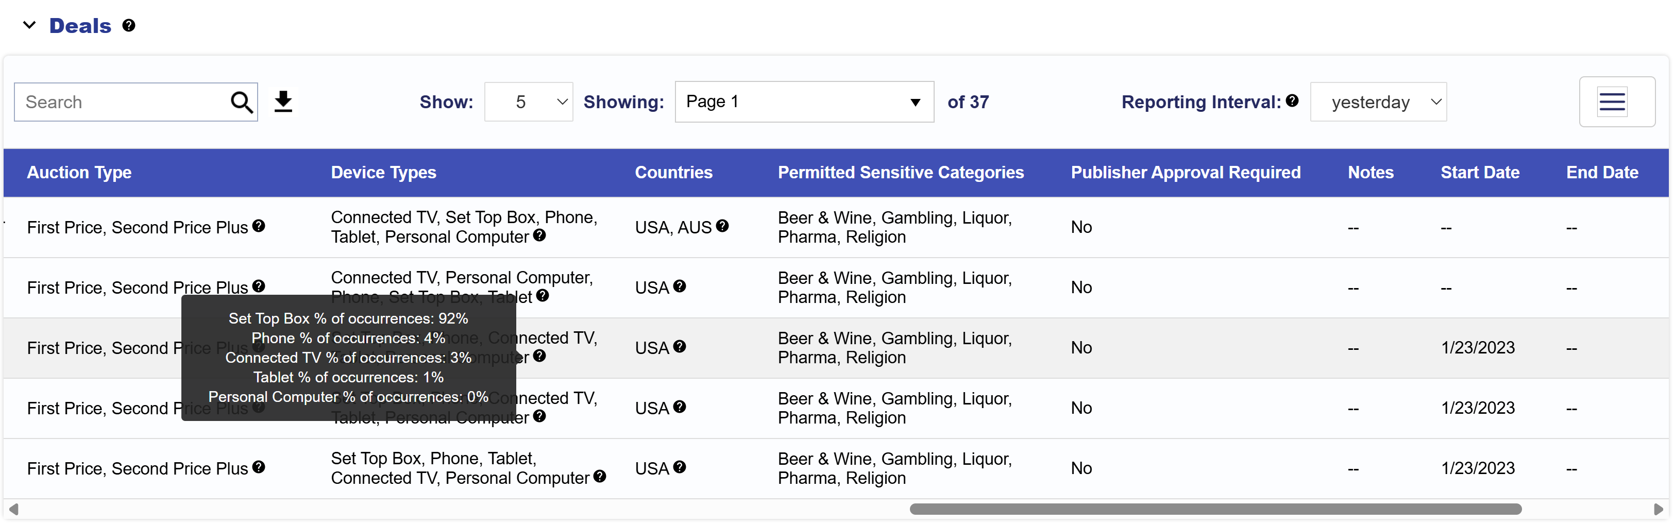The width and height of the screenshot is (1674, 523).
Task: Open the Page 1 selector dropdown
Action: click(804, 102)
